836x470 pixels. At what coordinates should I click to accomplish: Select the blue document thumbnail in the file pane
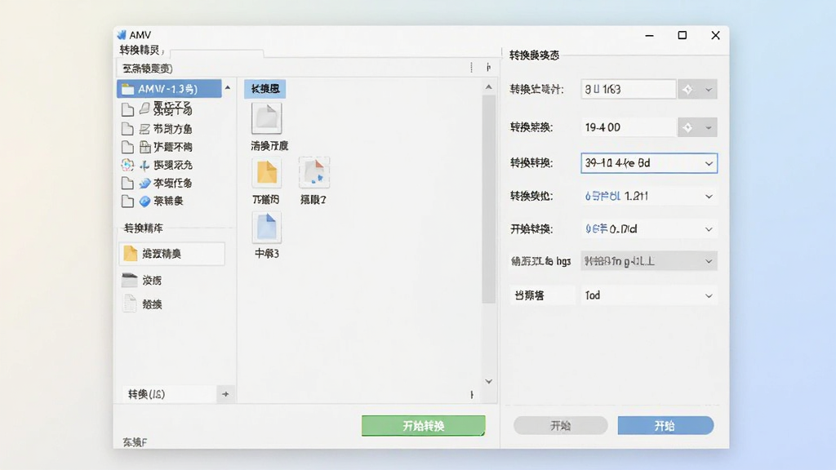point(267,228)
